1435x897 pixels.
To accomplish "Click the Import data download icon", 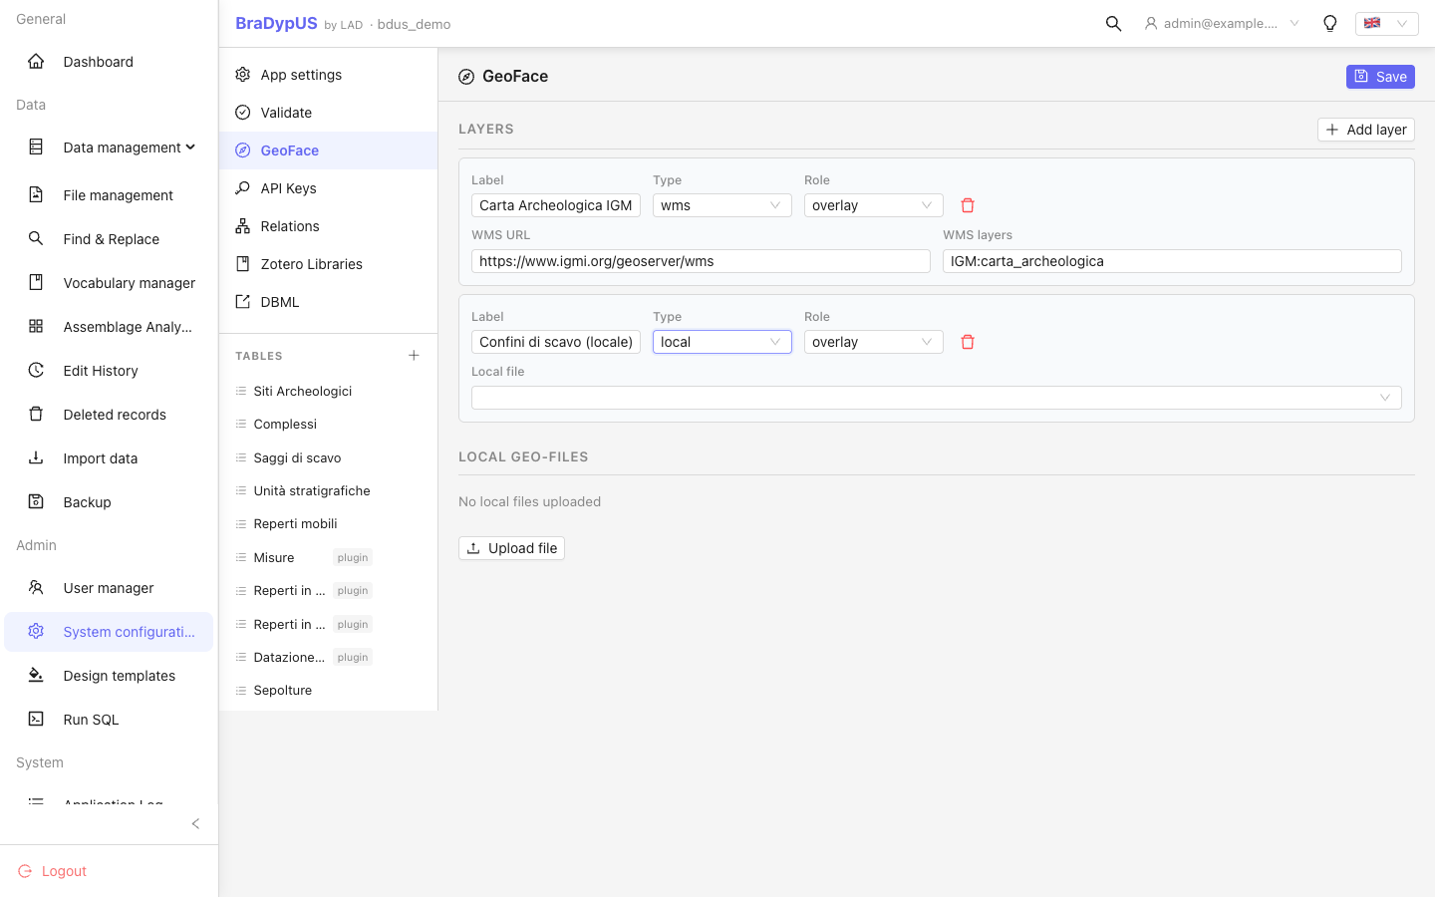I will click(x=36, y=458).
